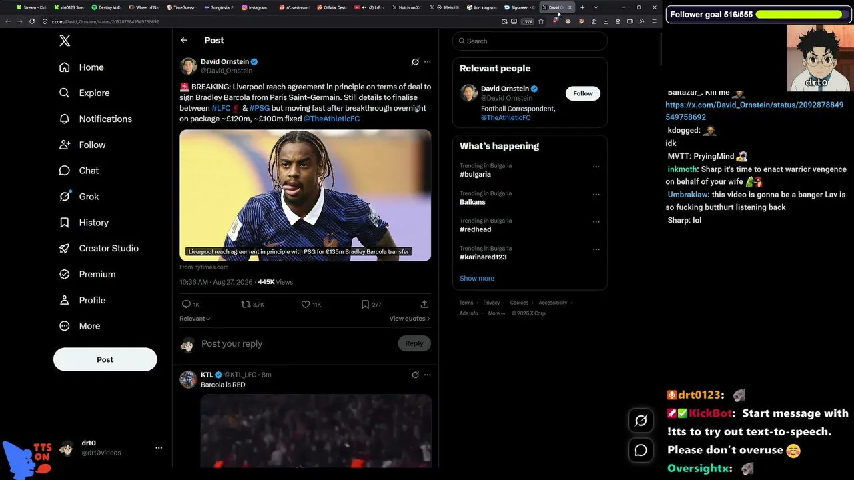Open floating Grok button

(641, 420)
